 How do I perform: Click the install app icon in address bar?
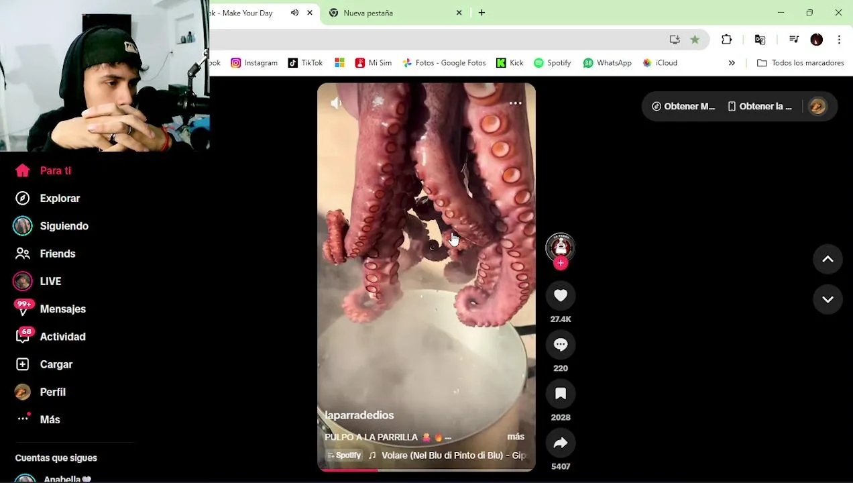[x=675, y=40]
